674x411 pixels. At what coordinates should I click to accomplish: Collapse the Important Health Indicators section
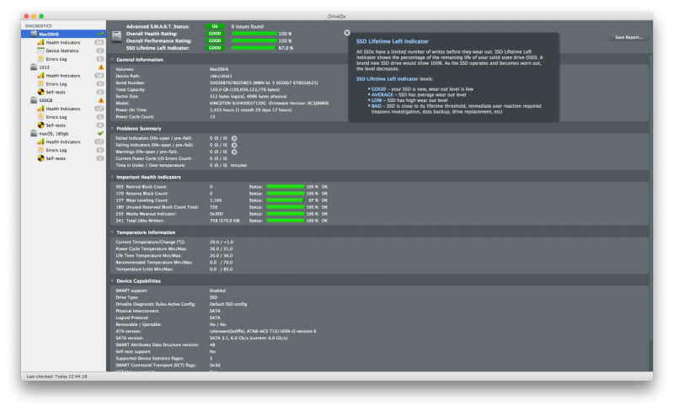click(112, 177)
